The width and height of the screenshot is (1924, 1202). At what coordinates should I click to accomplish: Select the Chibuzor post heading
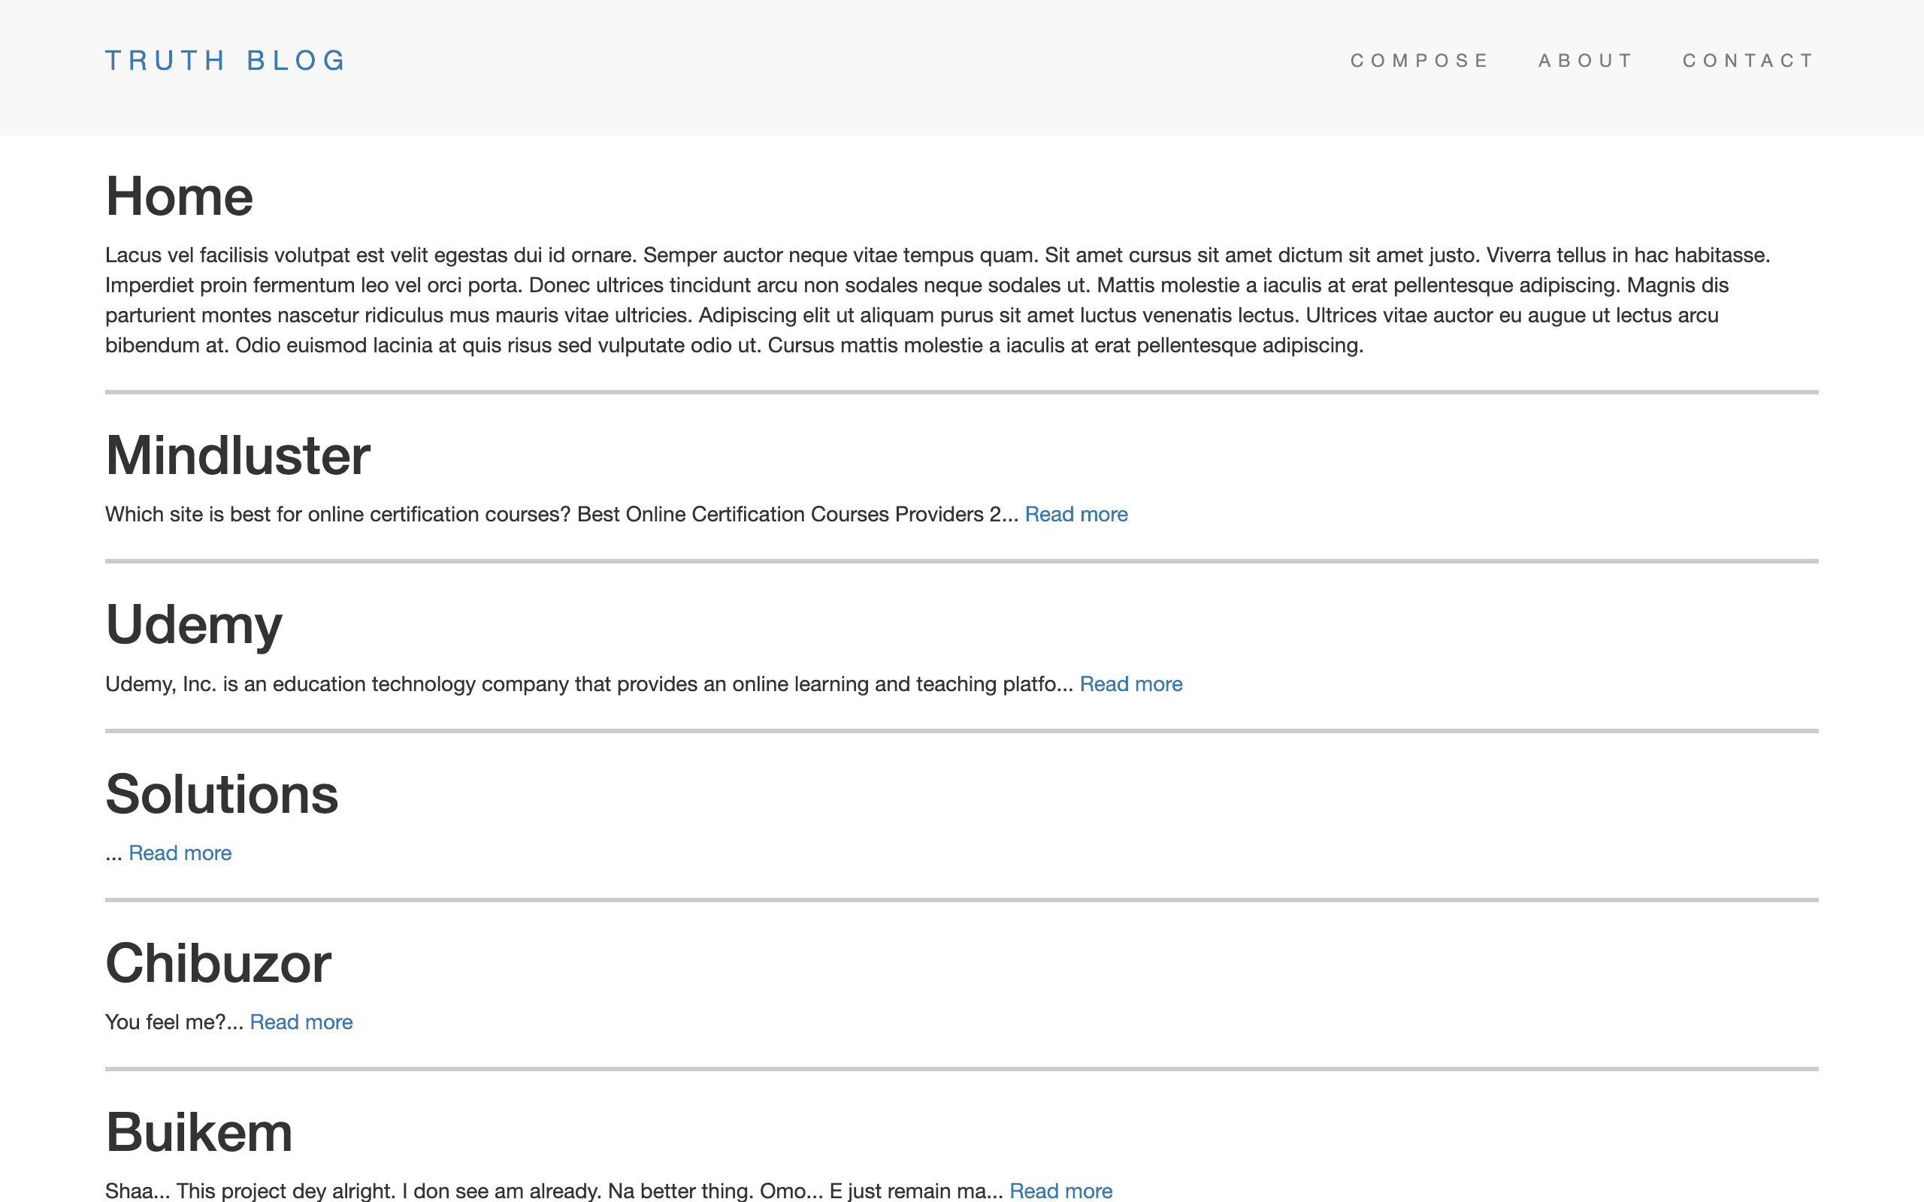(218, 964)
